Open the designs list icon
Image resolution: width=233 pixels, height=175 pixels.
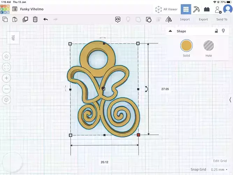pyautogui.click(x=15, y=9)
